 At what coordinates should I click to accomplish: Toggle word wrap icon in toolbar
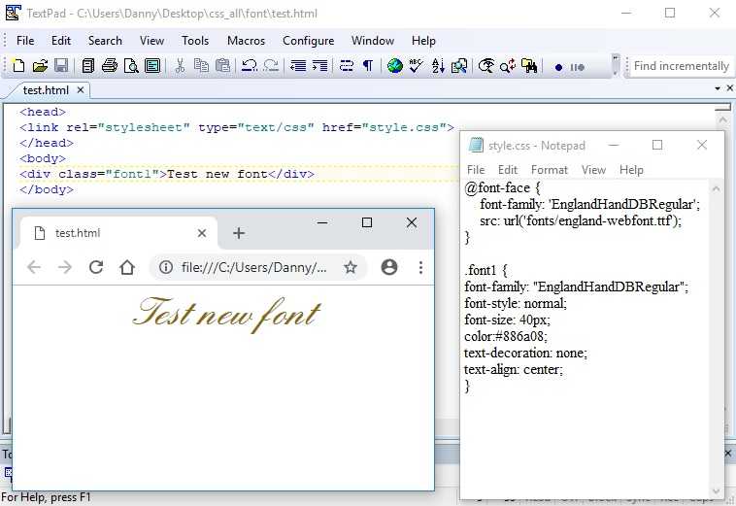(347, 66)
